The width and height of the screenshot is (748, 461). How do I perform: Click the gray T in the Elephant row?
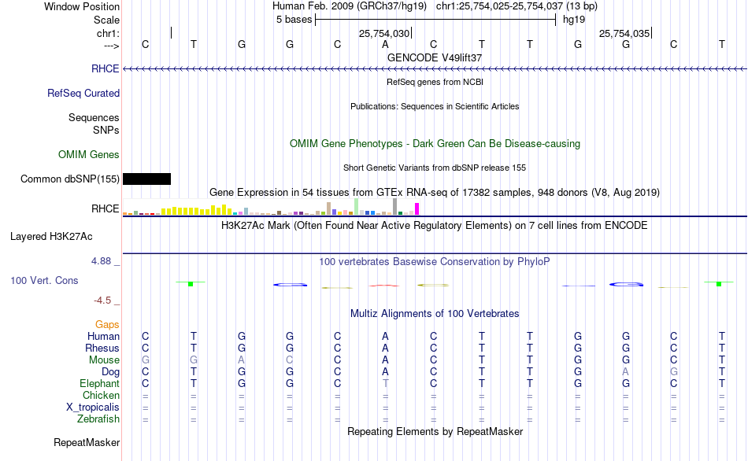click(x=386, y=383)
